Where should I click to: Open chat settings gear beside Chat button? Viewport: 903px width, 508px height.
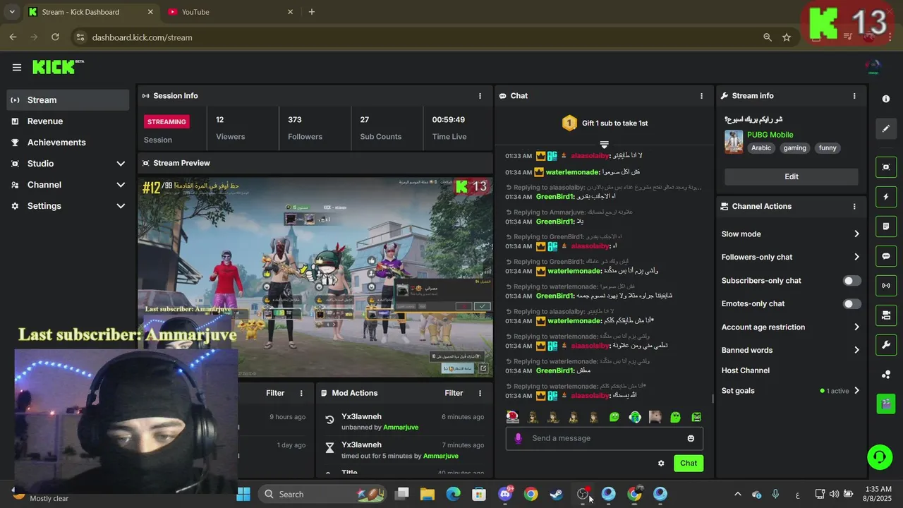(661, 464)
